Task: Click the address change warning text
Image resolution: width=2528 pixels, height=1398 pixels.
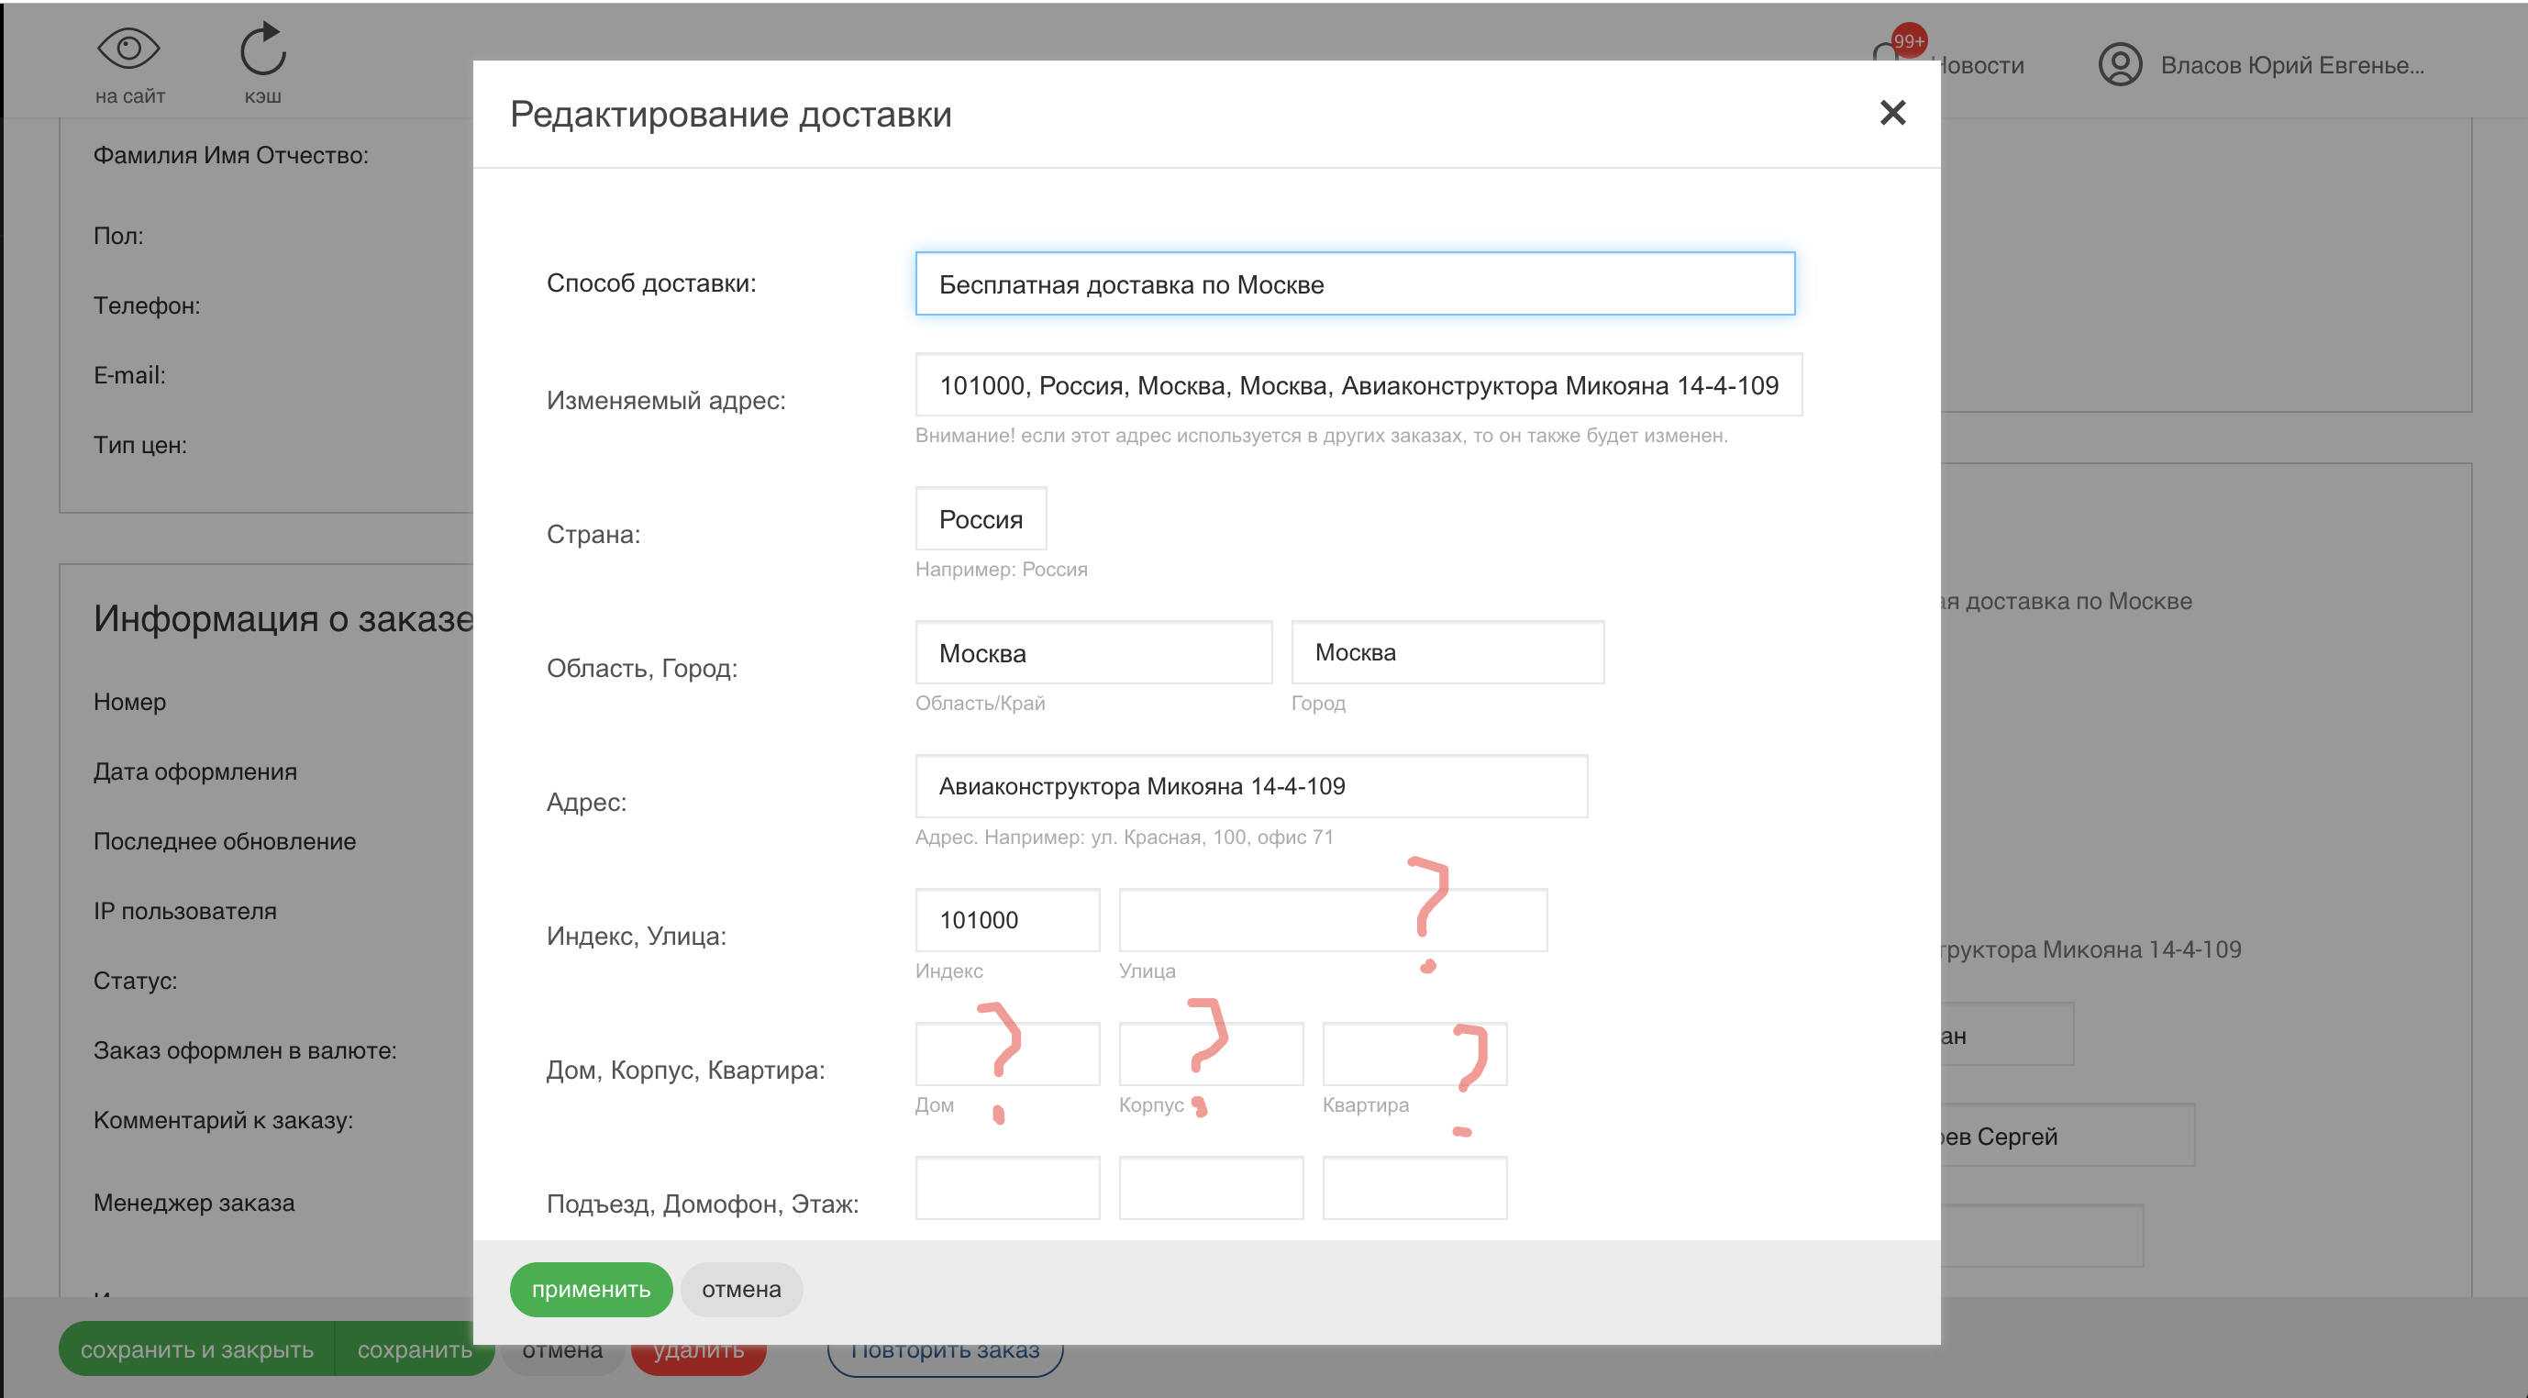Action: (x=1322, y=435)
